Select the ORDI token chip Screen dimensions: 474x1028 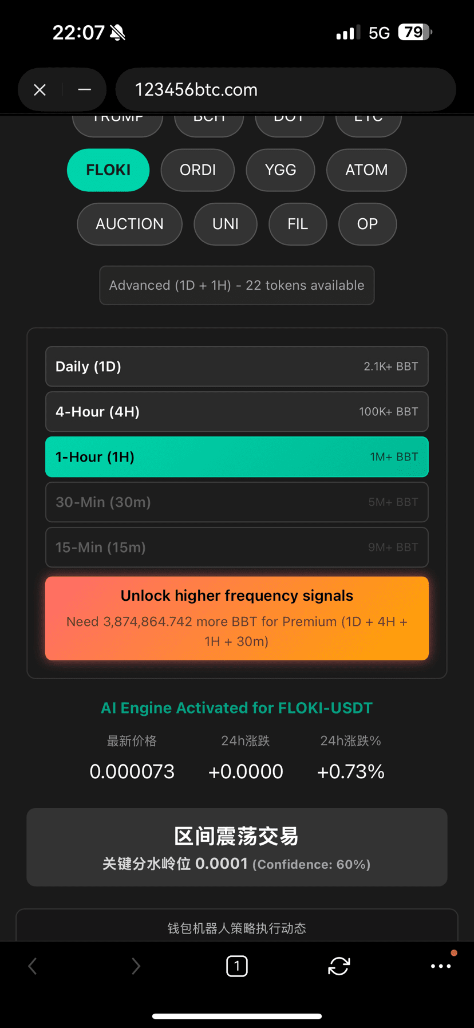coord(197,170)
